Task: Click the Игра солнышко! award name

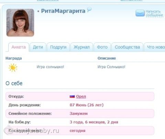Action: [x=50, y=67]
